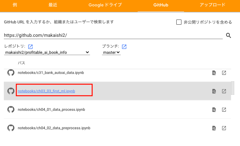The height and width of the screenshot is (146, 240).
Task: Click the レポジトリ: label
Action: click(x=15, y=46)
